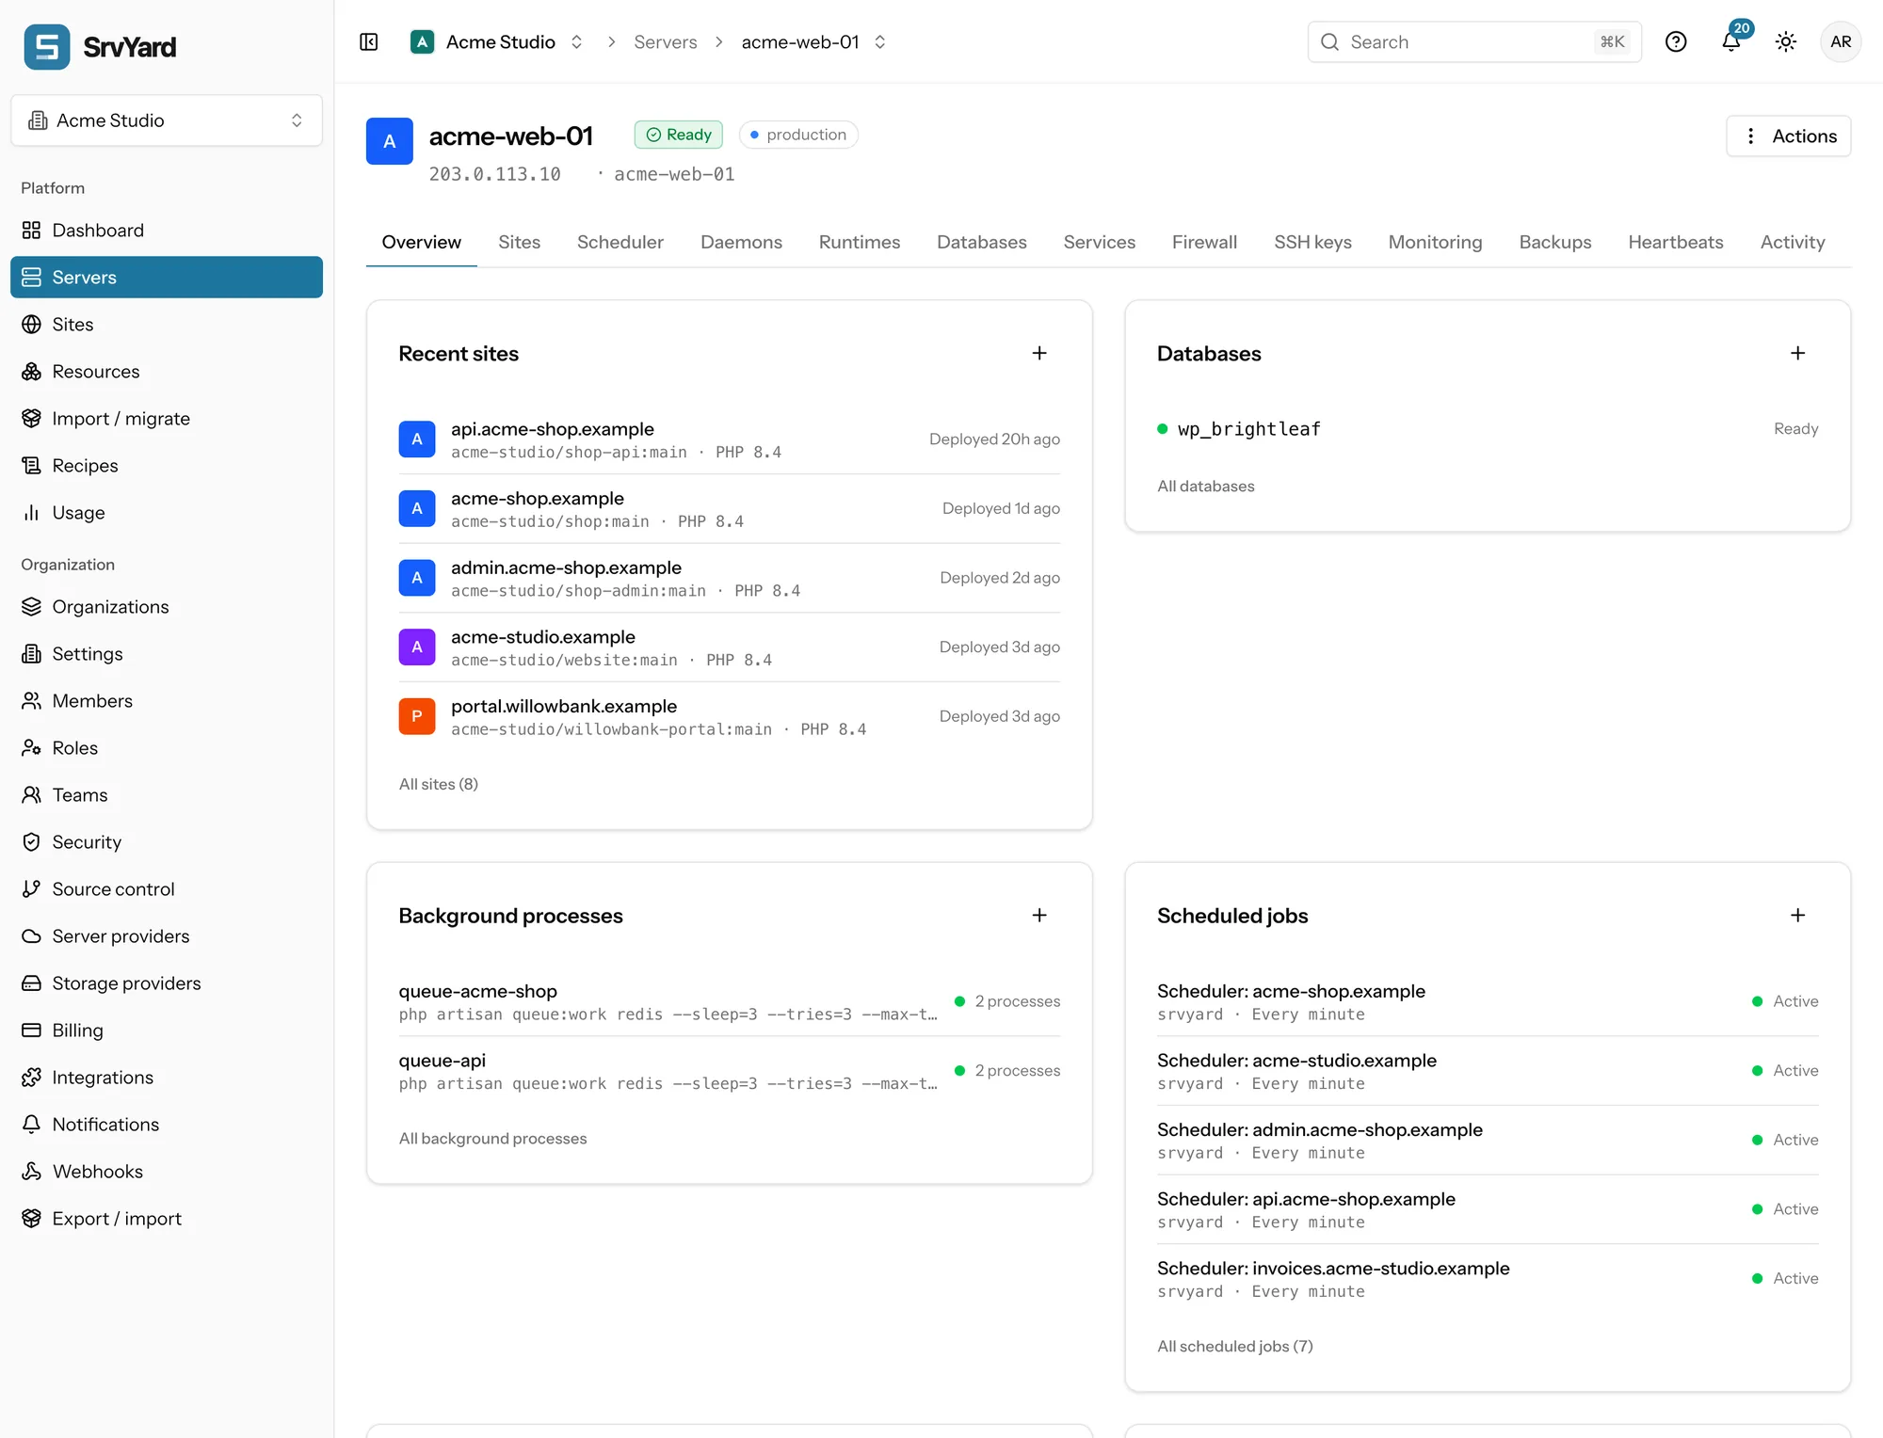Add a scheduled job with plus icon
The height and width of the screenshot is (1438, 1883).
(1798, 916)
